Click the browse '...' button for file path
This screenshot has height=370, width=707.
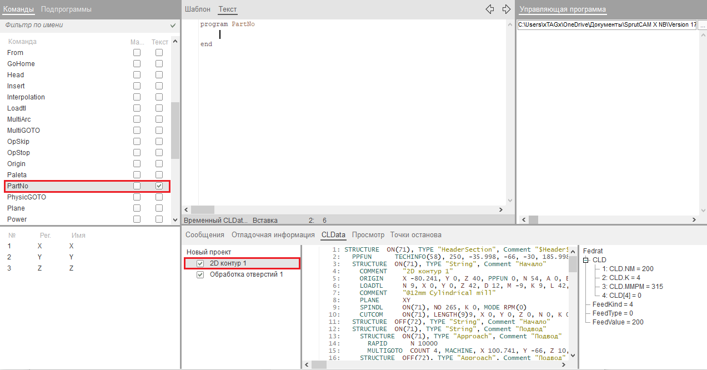click(702, 25)
